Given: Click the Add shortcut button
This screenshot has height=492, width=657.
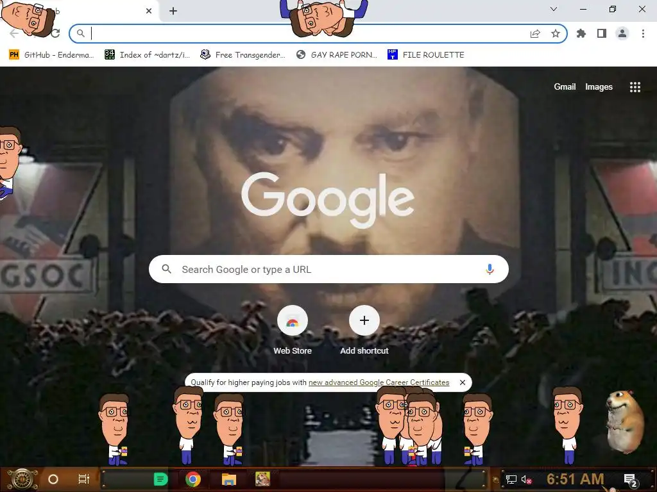Looking at the screenshot, I should tap(364, 331).
